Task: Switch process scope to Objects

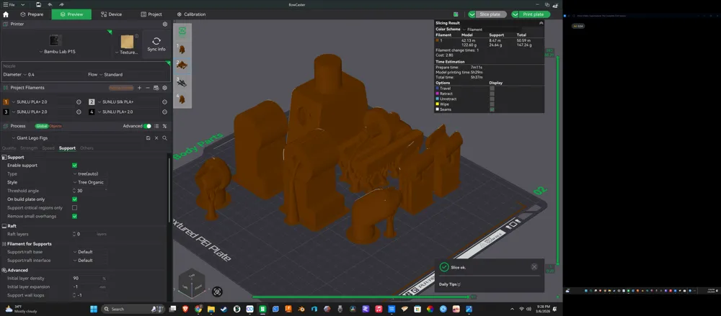Action: tap(56, 126)
